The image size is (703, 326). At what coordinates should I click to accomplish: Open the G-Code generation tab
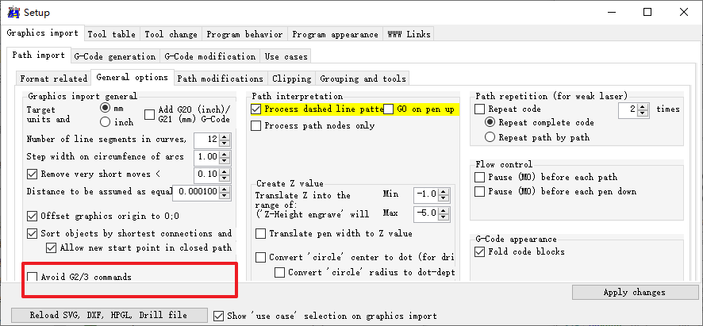(115, 56)
